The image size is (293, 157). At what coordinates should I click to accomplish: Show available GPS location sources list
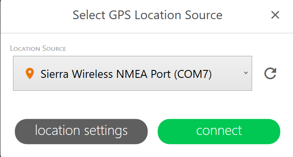coord(133,73)
